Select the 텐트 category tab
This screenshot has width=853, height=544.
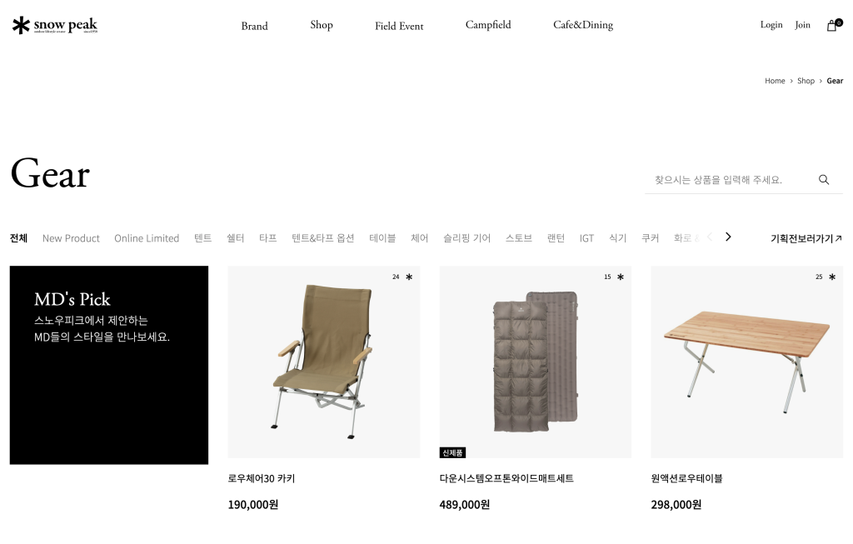tap(203, 238)
